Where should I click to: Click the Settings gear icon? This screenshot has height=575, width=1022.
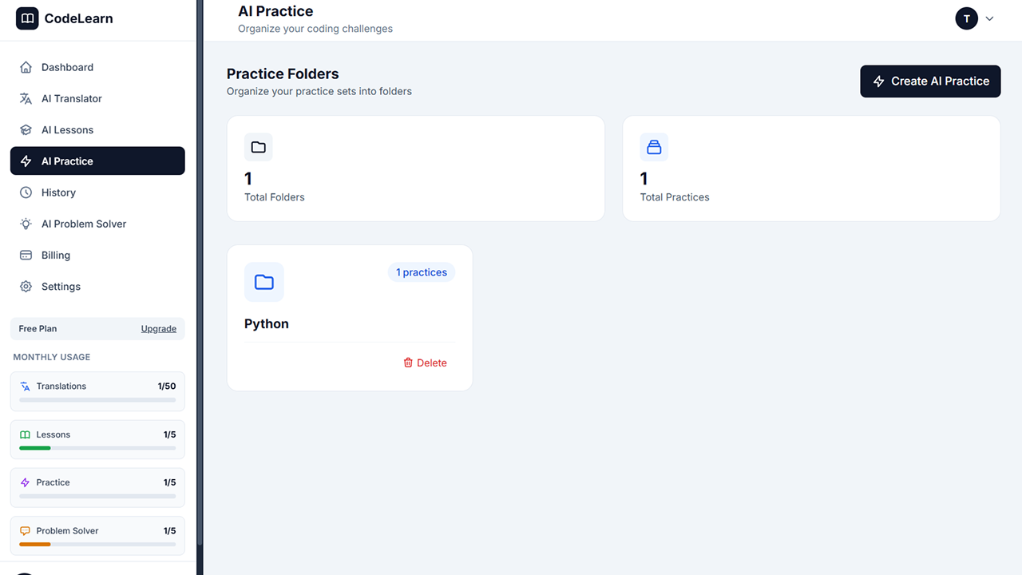26,287
